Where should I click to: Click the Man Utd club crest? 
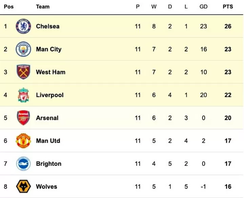tap(23, 141)
